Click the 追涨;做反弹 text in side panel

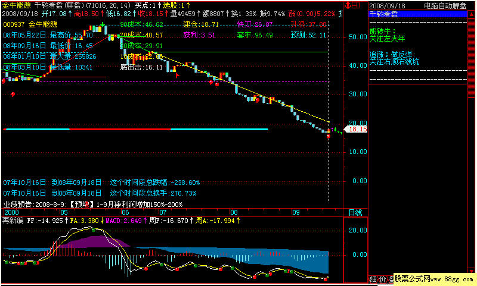click(392, 55)
